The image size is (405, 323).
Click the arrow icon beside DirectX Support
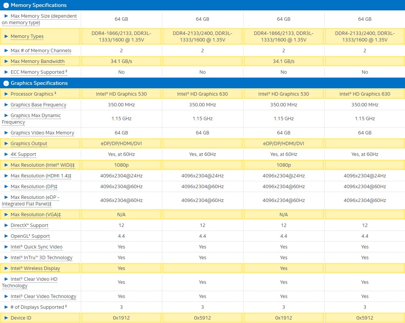tap(6, 225)
